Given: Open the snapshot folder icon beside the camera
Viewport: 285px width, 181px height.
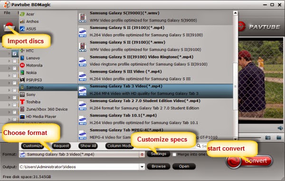Looking at the screenshot, I should coord(279,138).
